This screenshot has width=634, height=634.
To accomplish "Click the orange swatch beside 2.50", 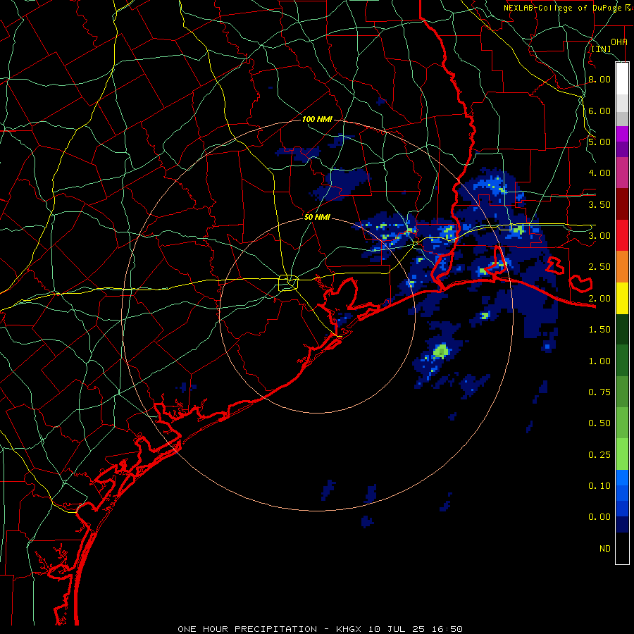I will [x=622, y=266].
